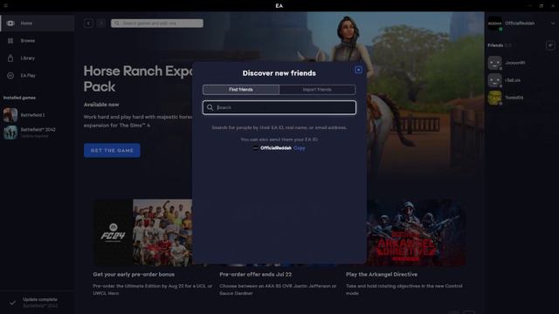Select the yellow-avatar friend in friends list
559x314 pixels.
(521, 98)
